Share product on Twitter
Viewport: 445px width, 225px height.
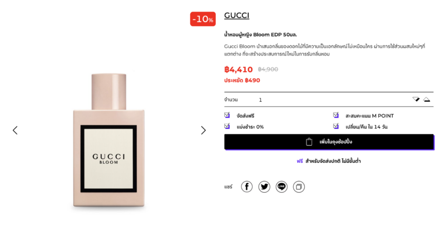point(264,187)
